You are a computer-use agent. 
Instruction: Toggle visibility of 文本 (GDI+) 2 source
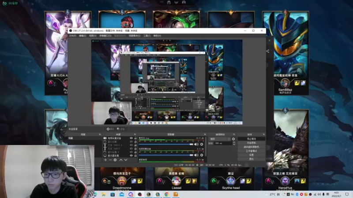tap(131, 145)
